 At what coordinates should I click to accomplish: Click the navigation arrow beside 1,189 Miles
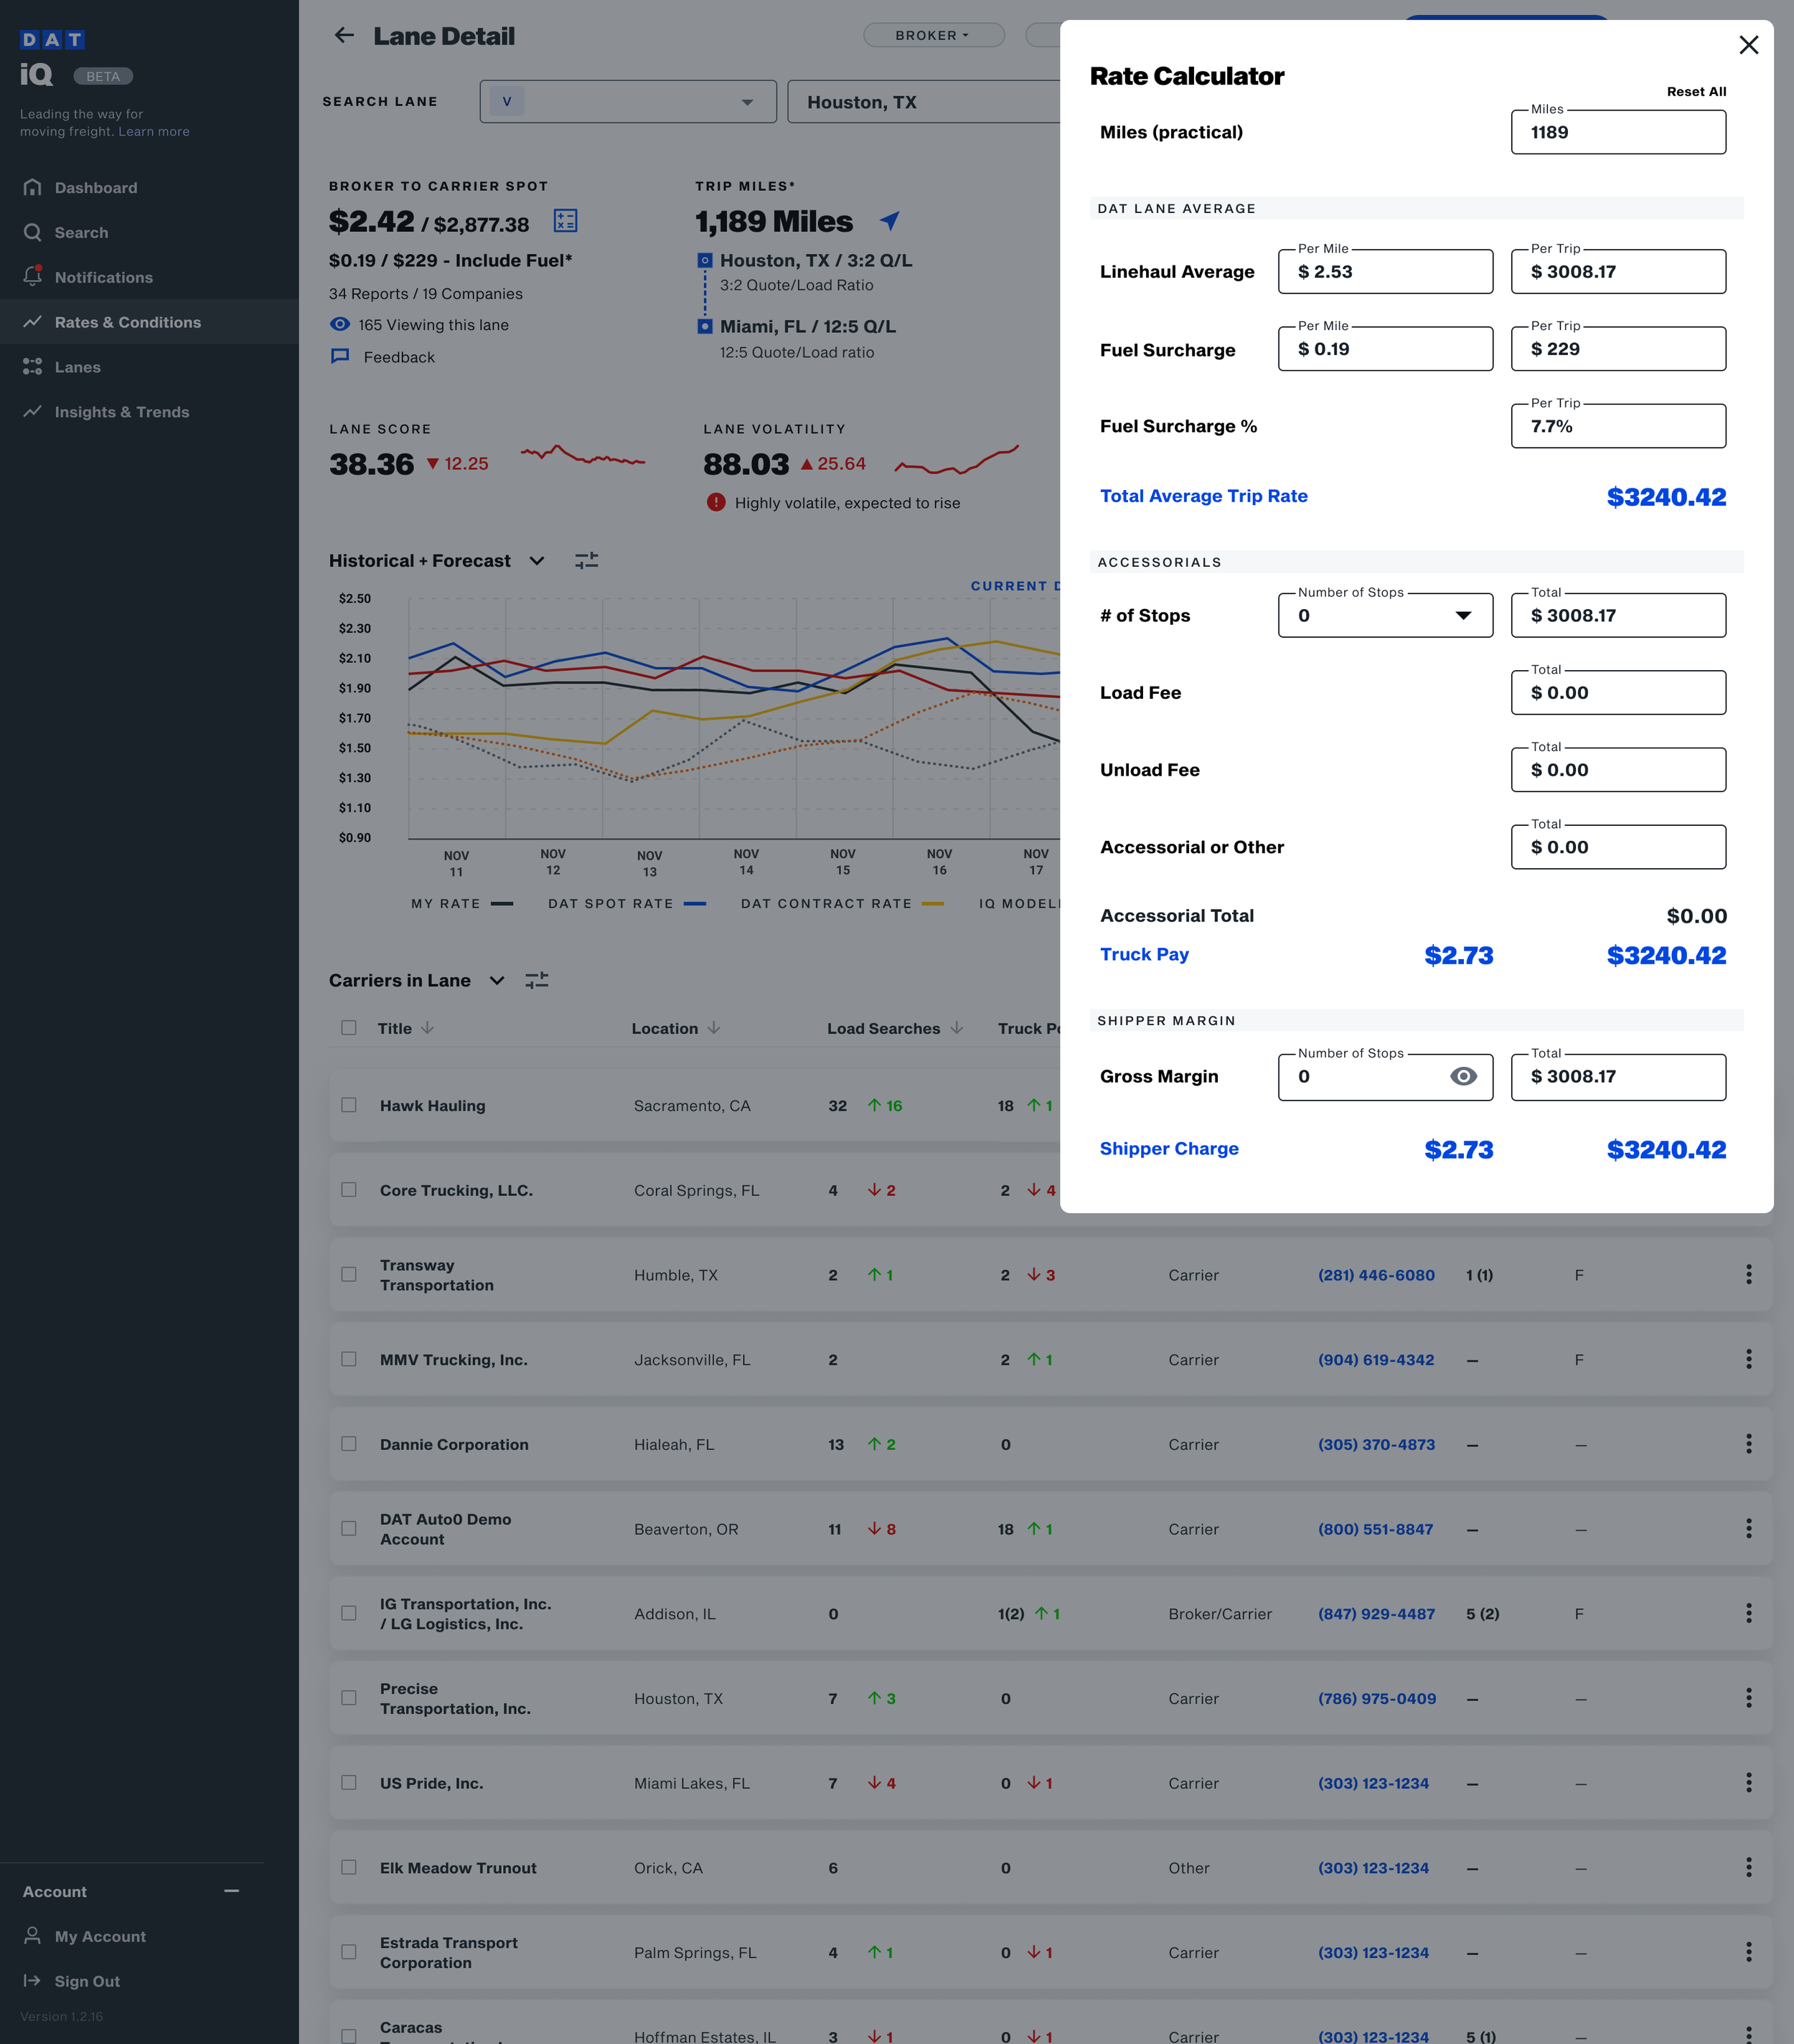(x=889, y=220)
